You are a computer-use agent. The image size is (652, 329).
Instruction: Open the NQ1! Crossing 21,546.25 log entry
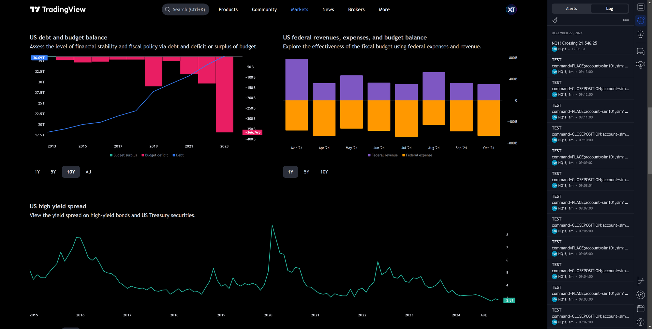tap(590, 46)
